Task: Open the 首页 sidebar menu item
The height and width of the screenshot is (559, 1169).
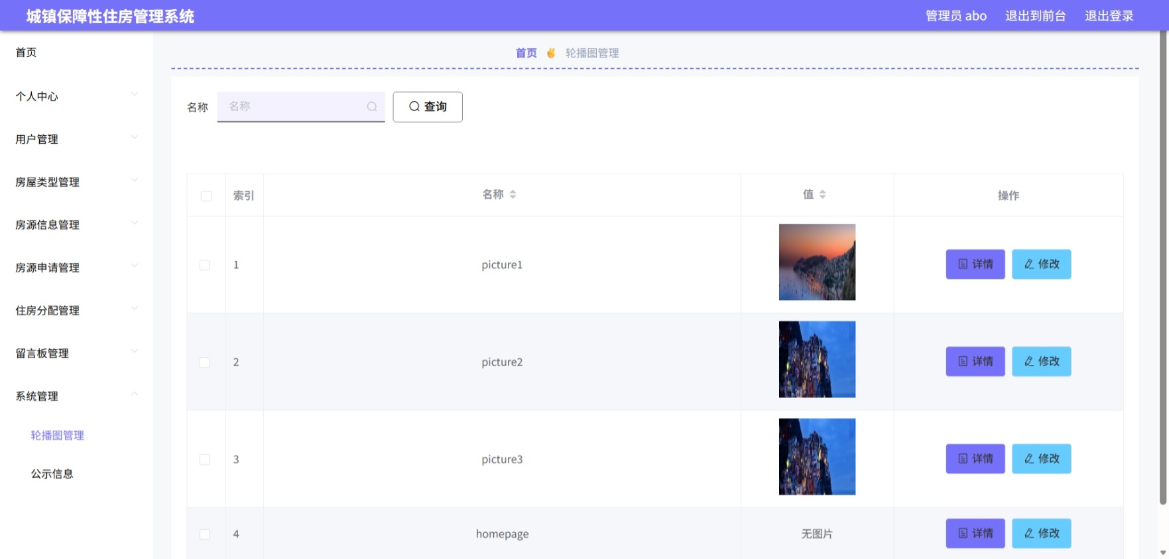Action: [x=76, y=52]
